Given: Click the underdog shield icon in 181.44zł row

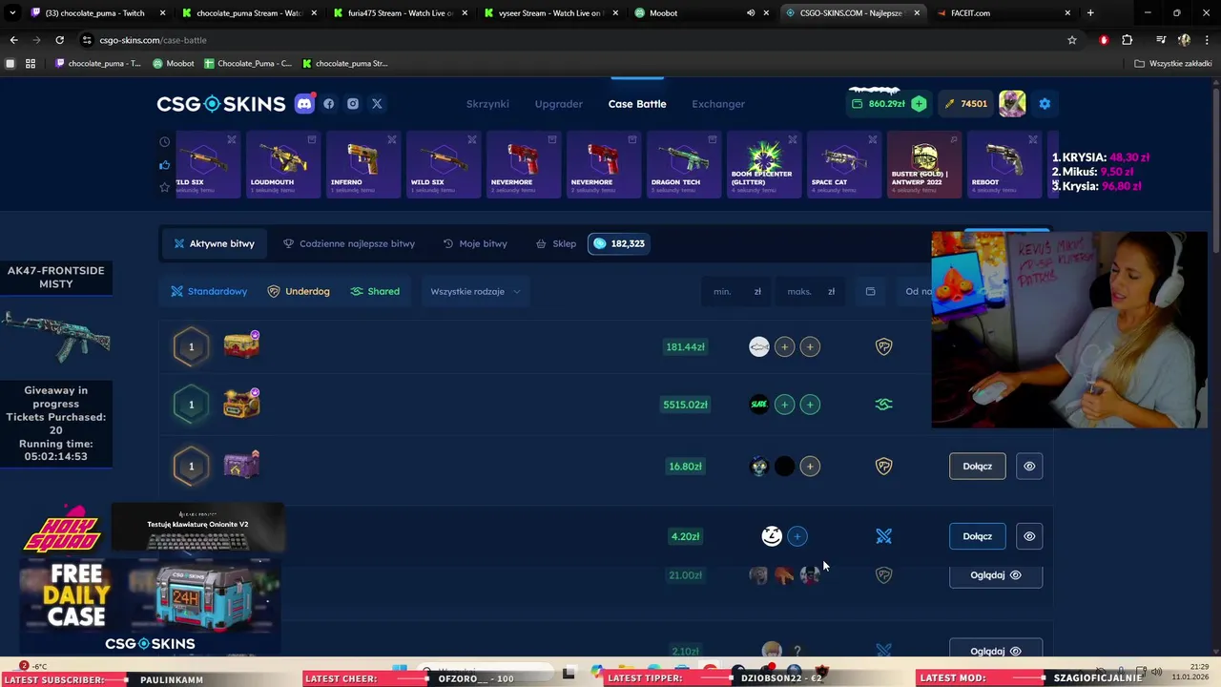Looking at the screenshot, I should tap(884, 346).
